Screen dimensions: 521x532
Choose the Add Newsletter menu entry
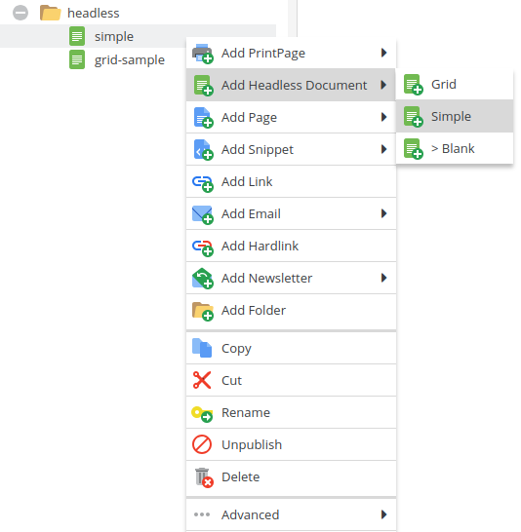(x=291, y=279)
